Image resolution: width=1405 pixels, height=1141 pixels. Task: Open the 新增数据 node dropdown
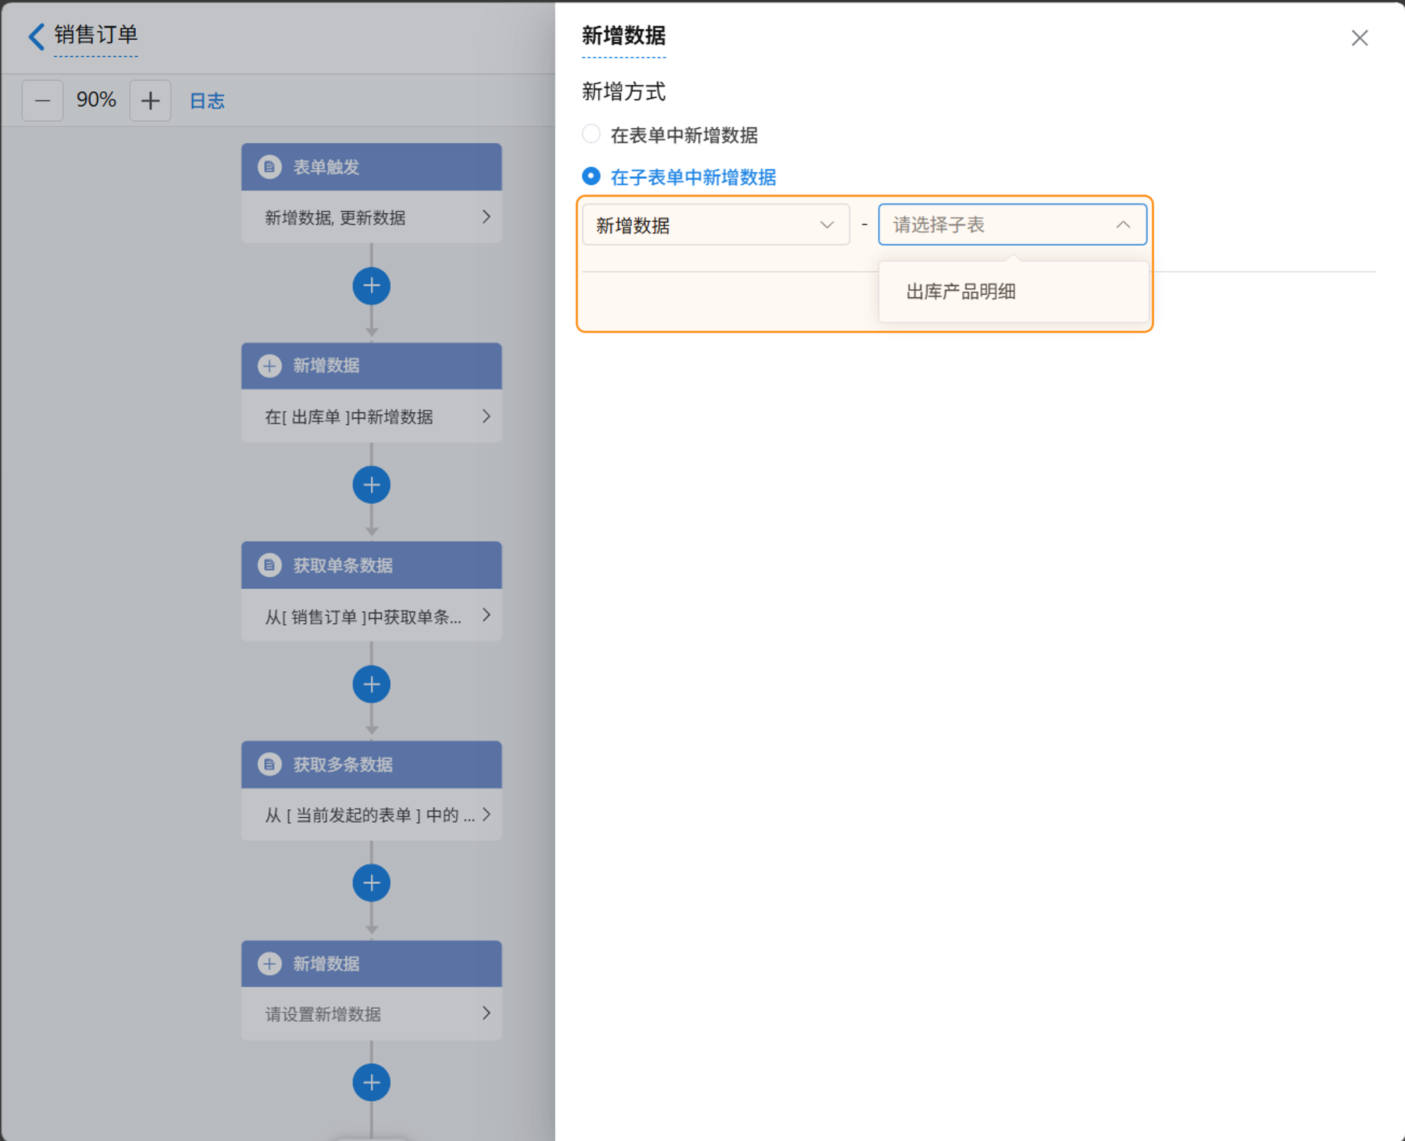[x=715, y=225]
